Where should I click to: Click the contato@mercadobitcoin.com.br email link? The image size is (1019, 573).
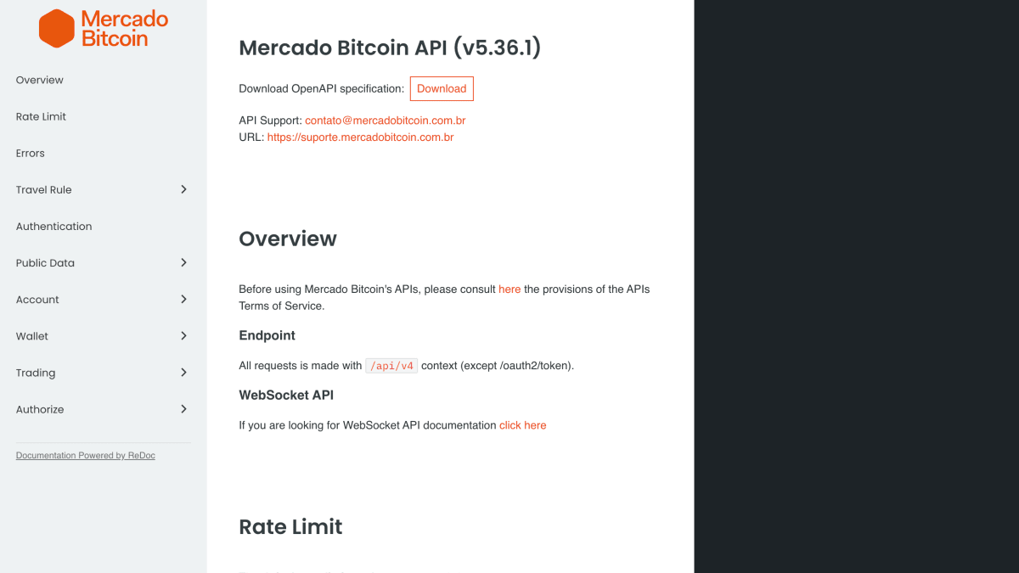click(x=386, y=121)
